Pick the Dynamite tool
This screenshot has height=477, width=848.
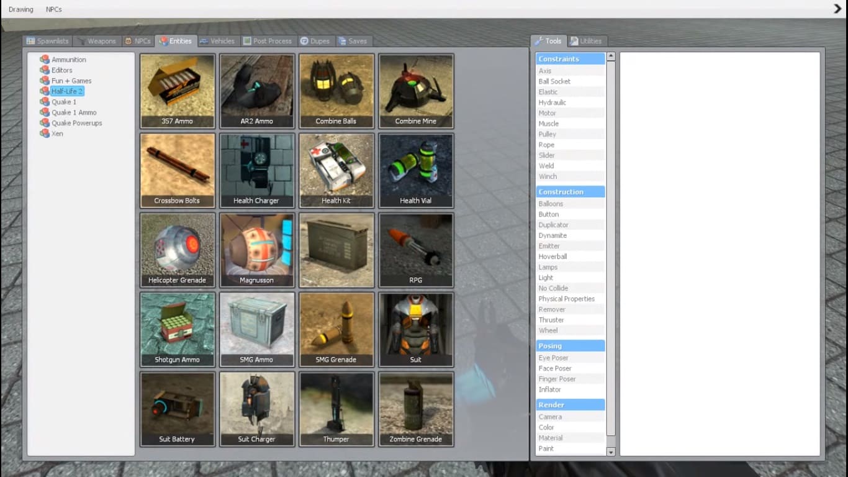coord(571,235)
